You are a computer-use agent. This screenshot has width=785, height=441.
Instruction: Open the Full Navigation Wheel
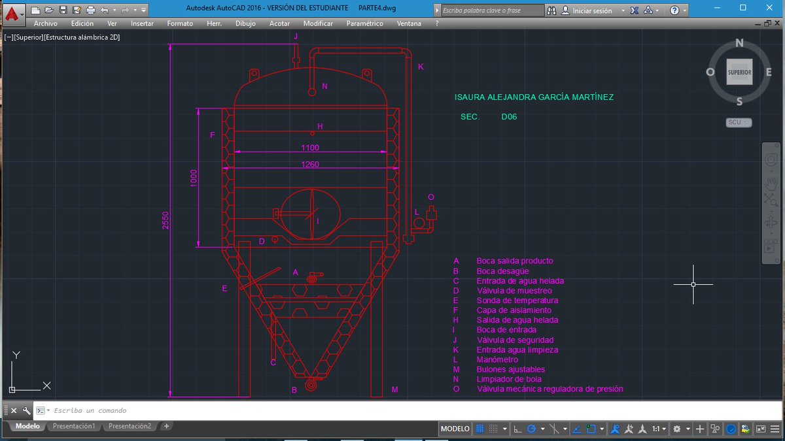coord(771,159)
